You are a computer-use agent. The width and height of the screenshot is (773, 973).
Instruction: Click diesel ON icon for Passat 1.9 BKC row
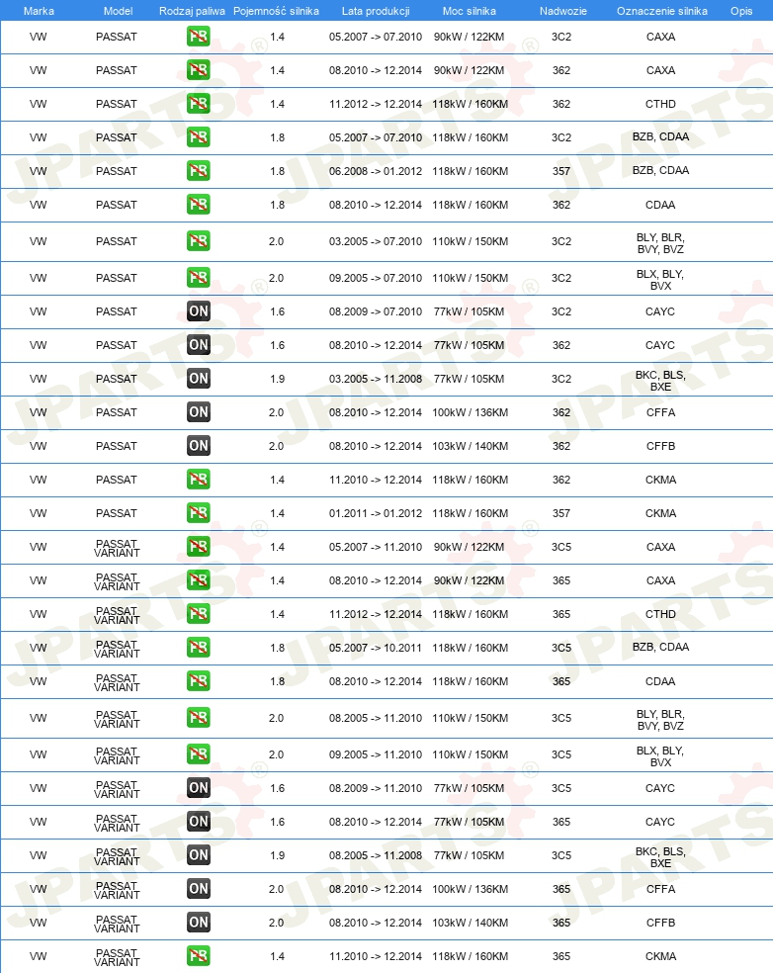coord(199,379)
